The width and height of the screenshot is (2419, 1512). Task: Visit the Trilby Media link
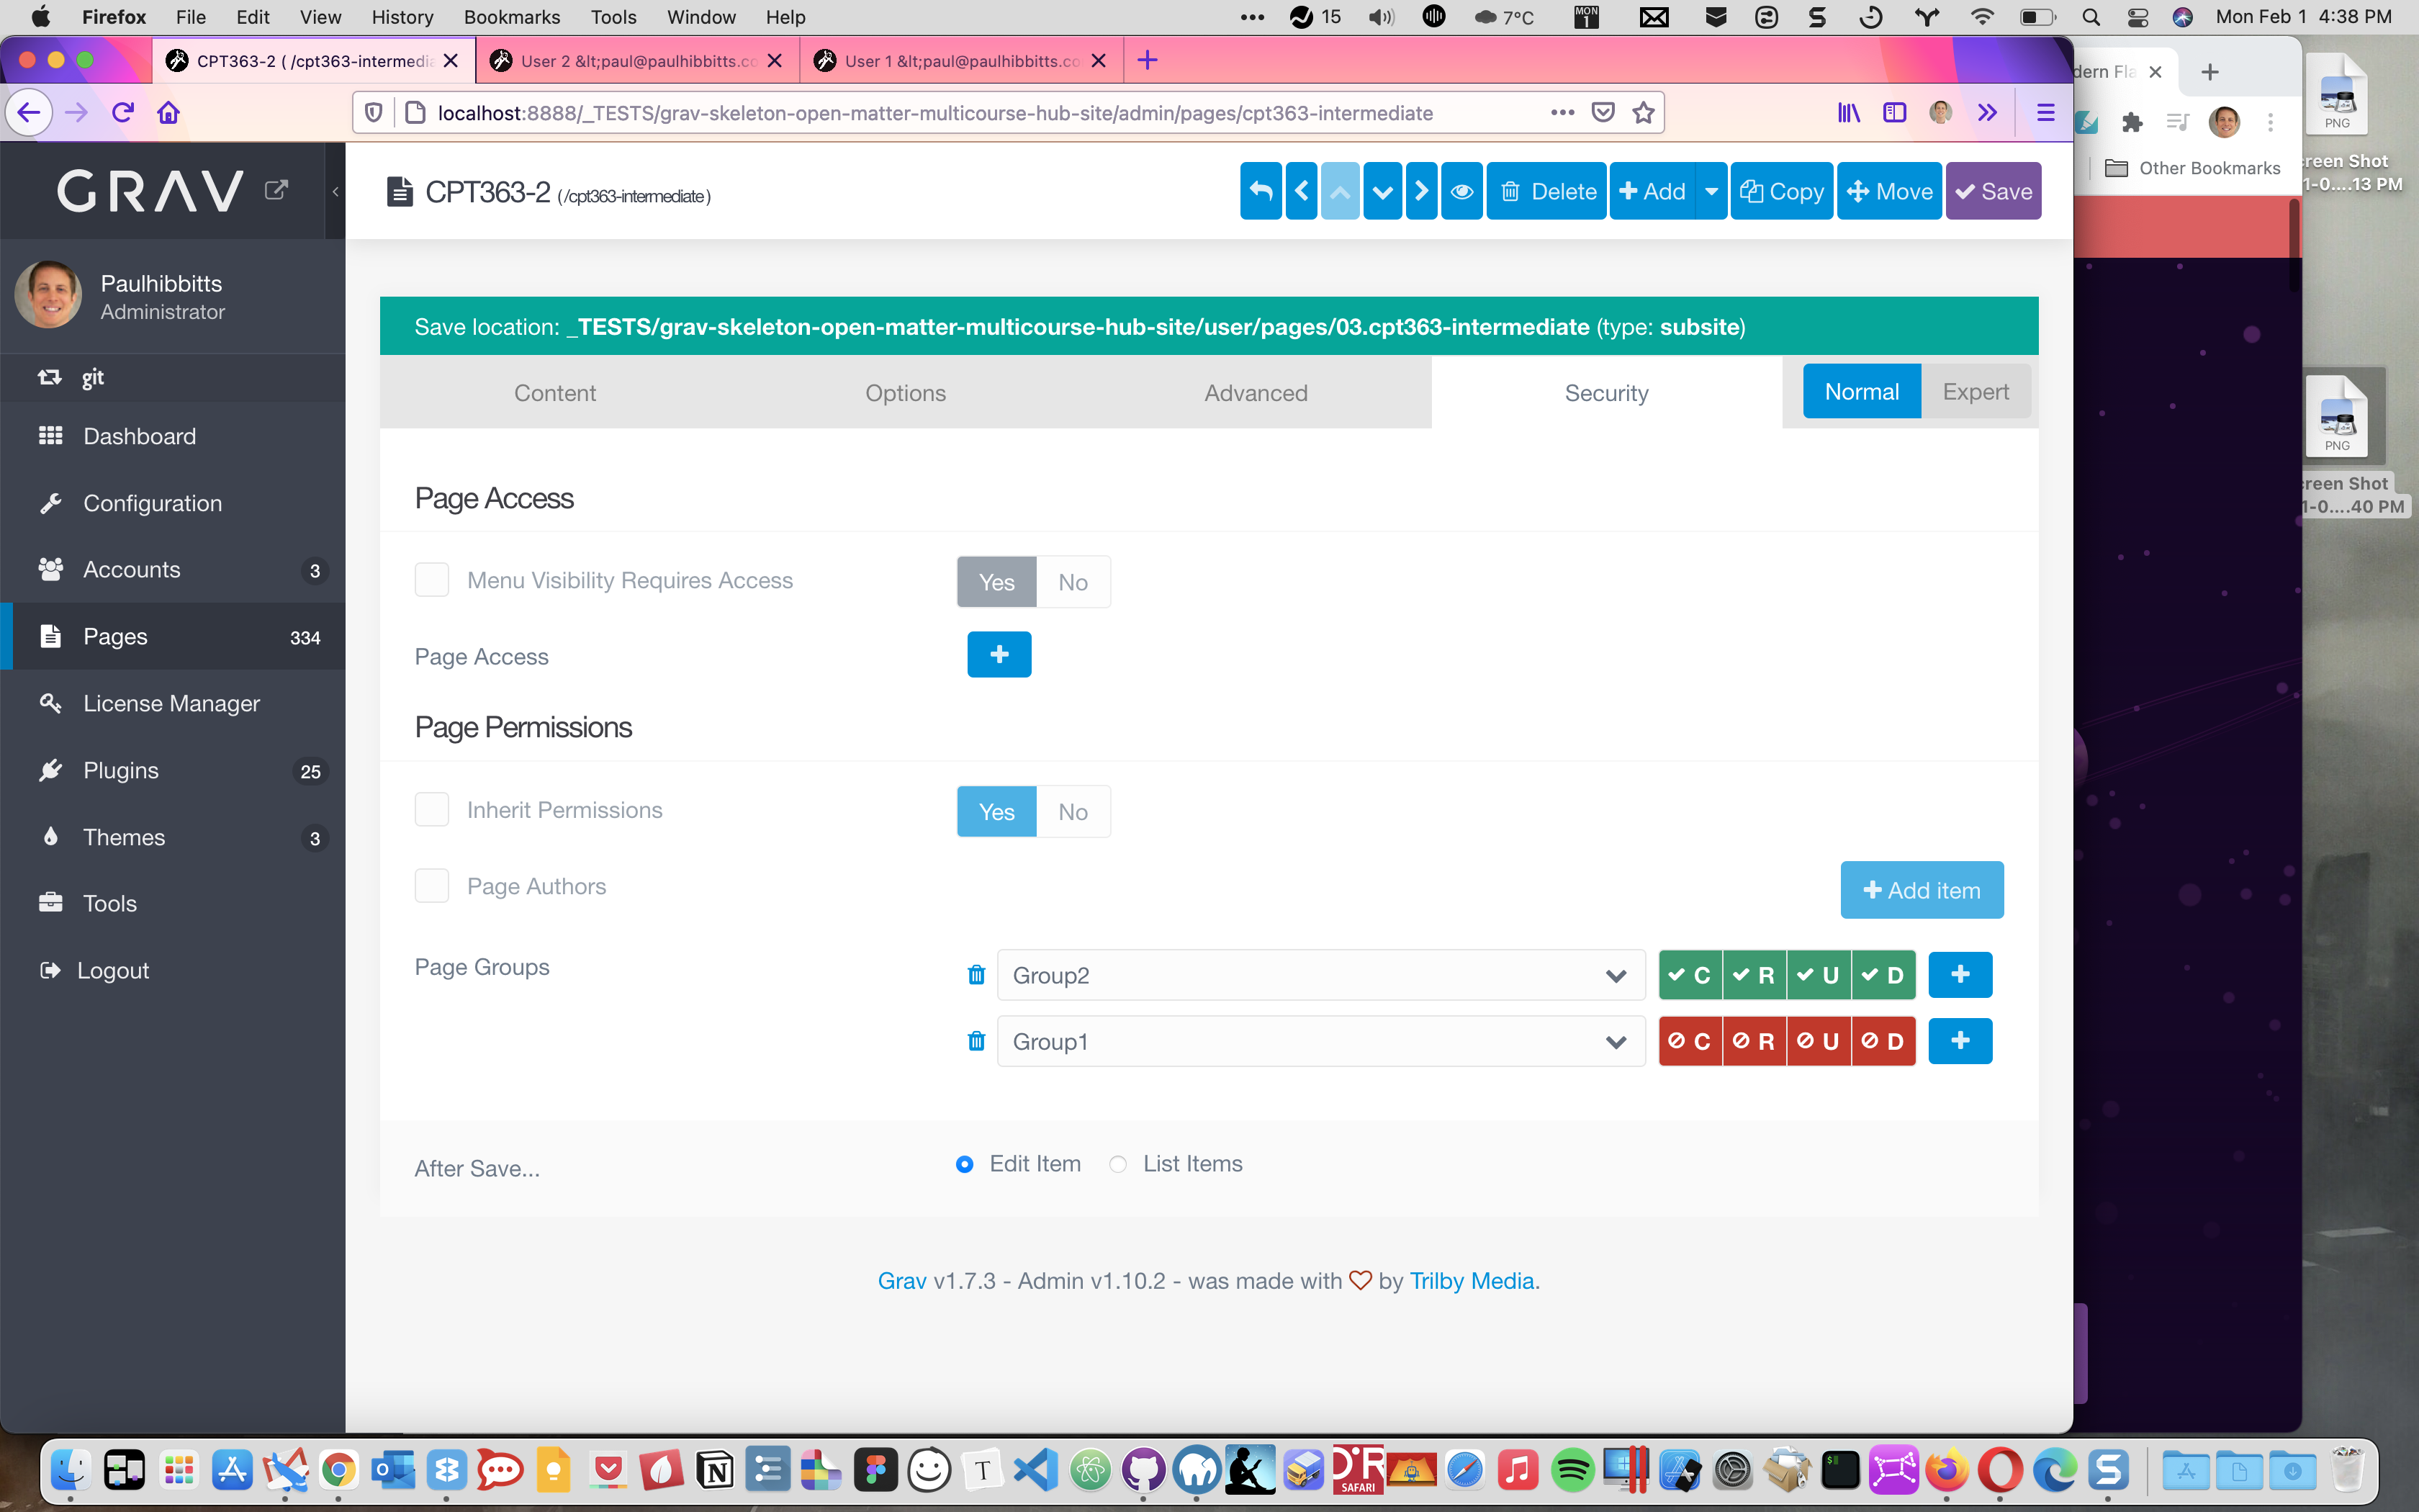1470,1280
